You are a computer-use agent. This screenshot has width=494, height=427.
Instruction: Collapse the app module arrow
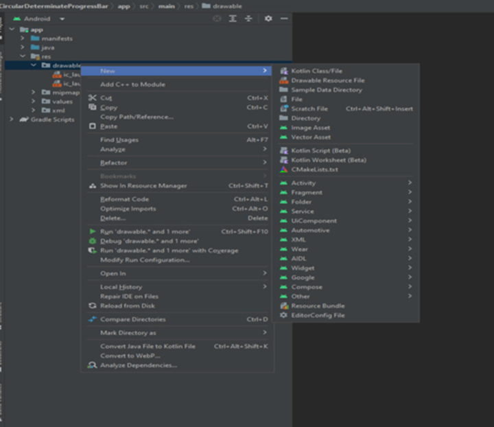point(12,29)
